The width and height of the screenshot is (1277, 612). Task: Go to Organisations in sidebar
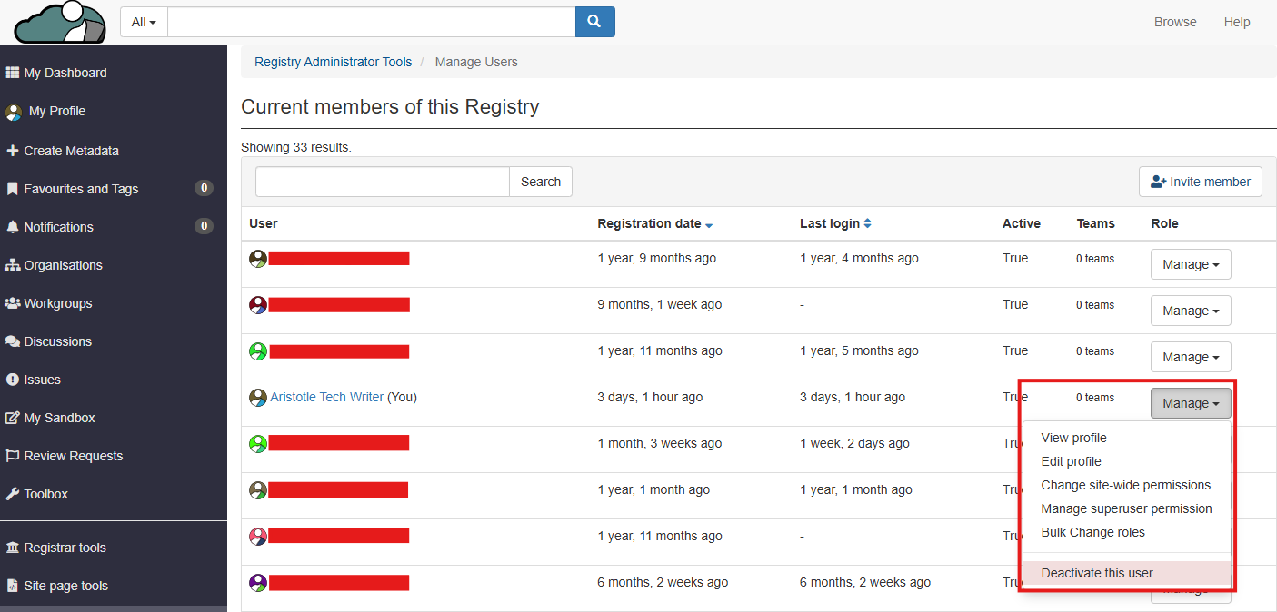63,265
